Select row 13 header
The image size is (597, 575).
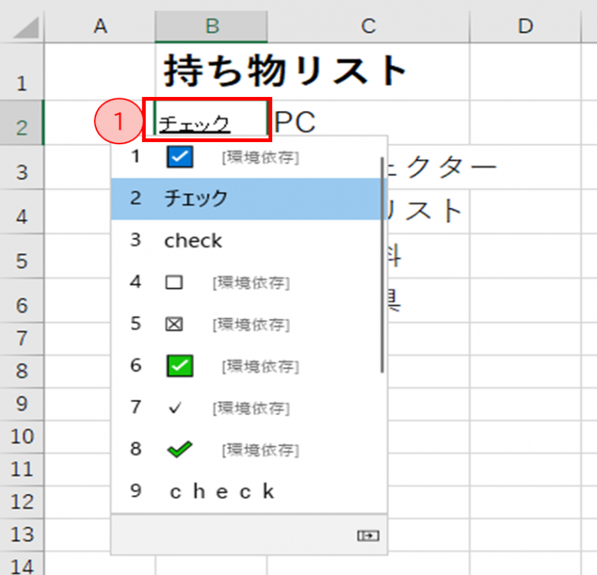[21, 535]
